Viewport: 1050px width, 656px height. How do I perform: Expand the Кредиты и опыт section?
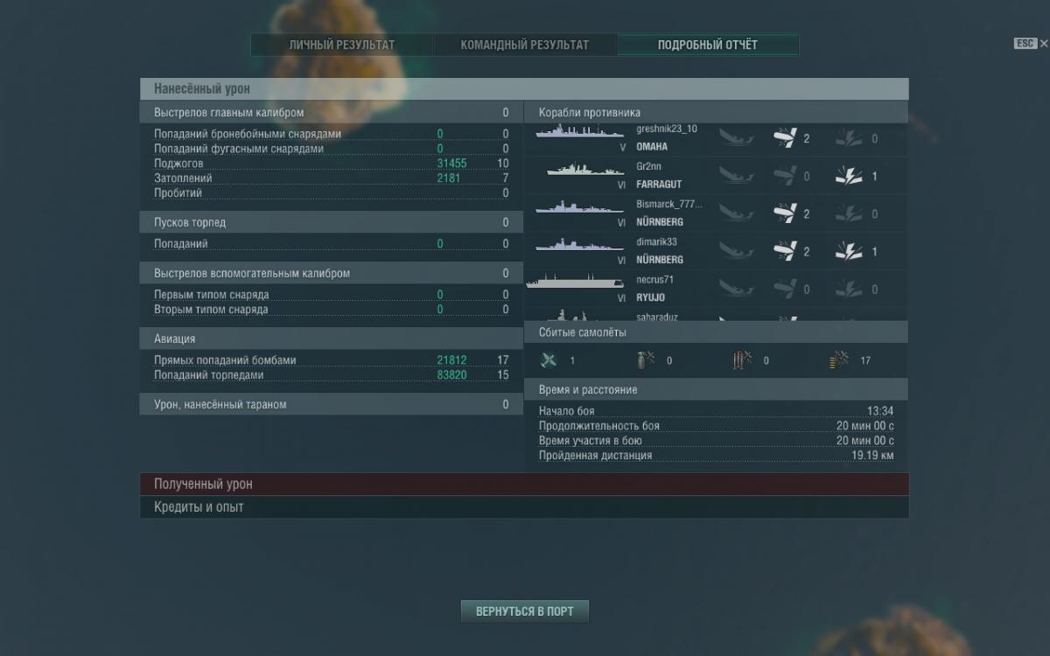tap(524, 507)
